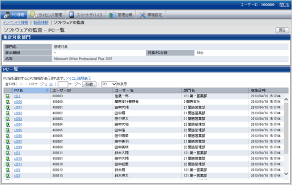Image resolution: width=292 pixels, height=185 pixels.
Task: Open the 件表示 count dropdown showing 20
Action: tap(109, 84)
